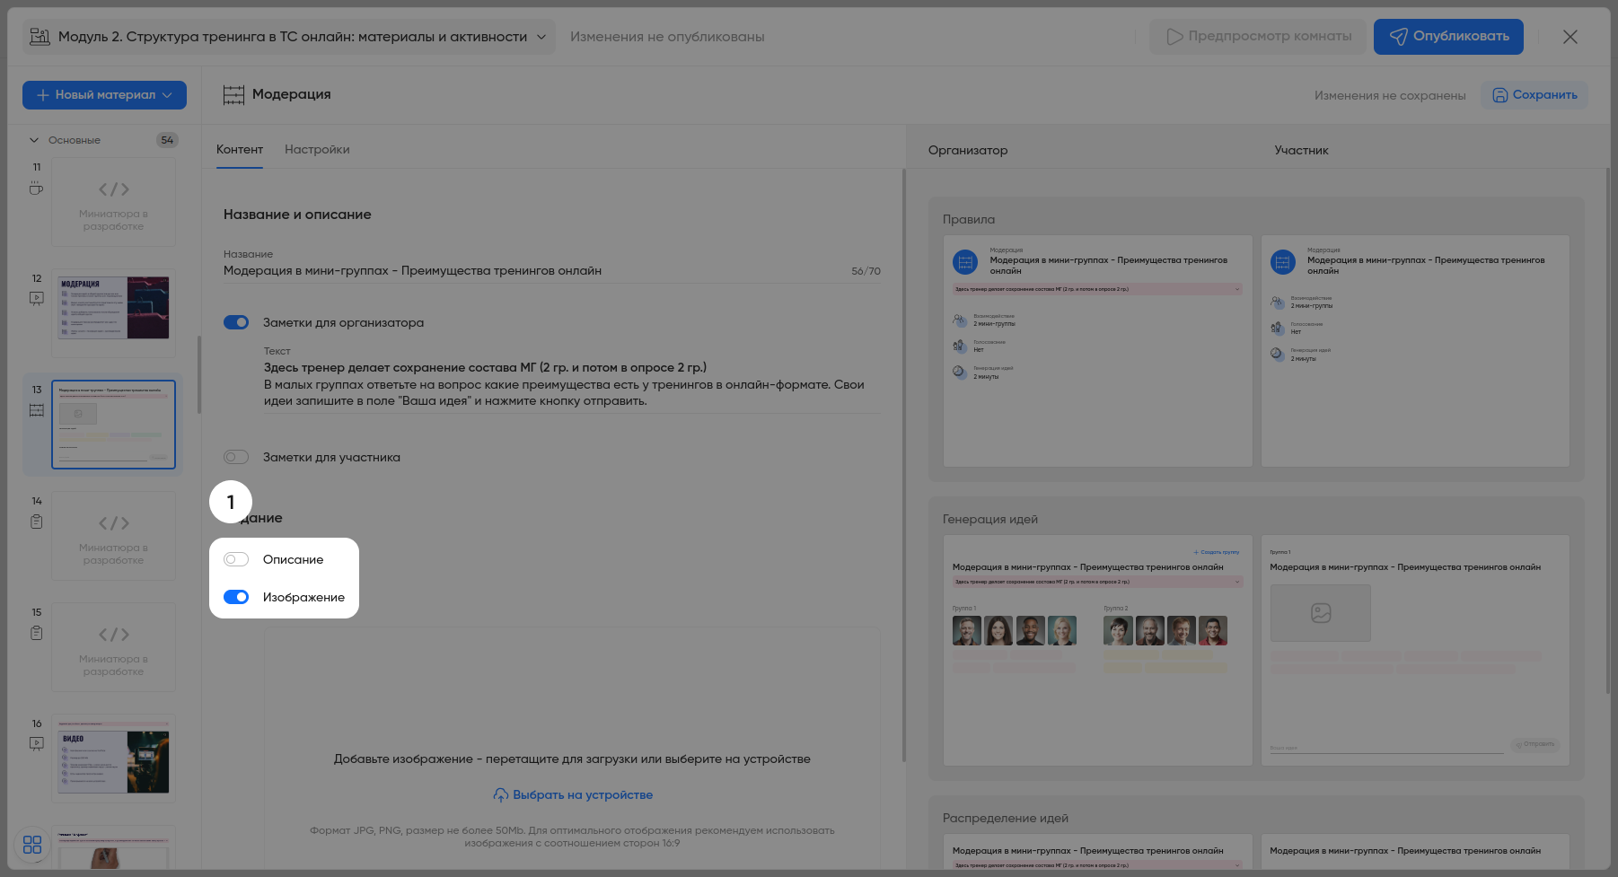
Task: Expand the module title dropdown
Action: [541, 37]
